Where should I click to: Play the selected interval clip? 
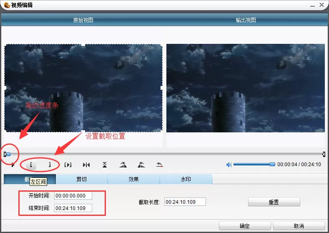(68, 165)
